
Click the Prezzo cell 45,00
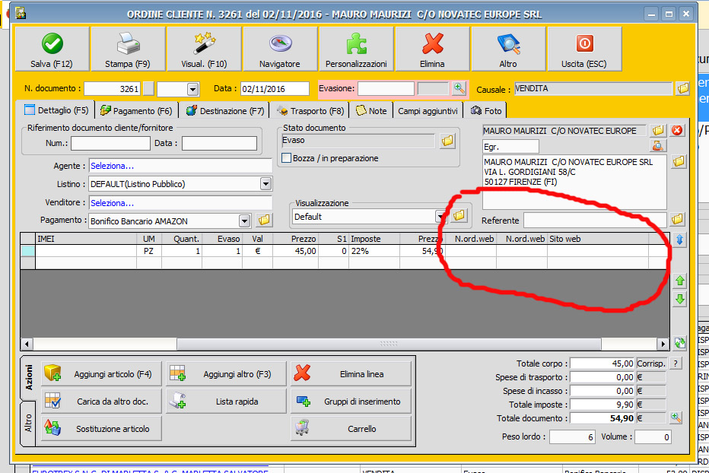click(x=295, y=251)
